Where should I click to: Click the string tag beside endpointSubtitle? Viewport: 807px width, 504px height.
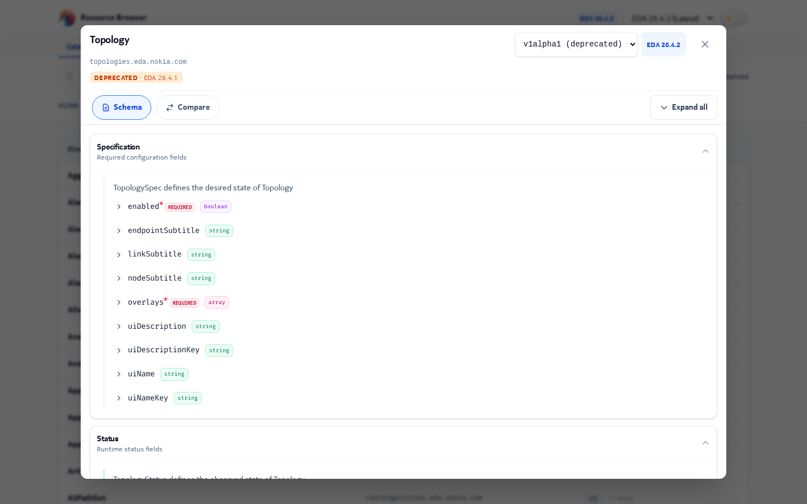tap(219, 231)
